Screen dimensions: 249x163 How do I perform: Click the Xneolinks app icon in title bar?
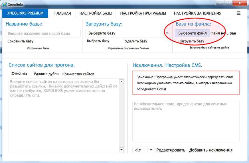coord(5,4)
